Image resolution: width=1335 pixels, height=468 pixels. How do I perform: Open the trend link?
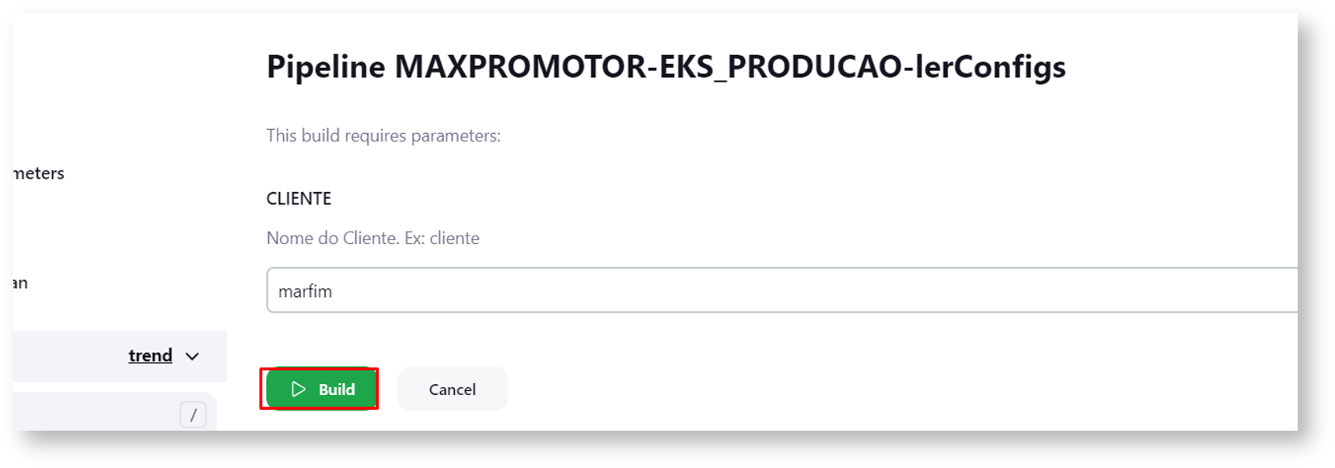(x=150, y=355)
